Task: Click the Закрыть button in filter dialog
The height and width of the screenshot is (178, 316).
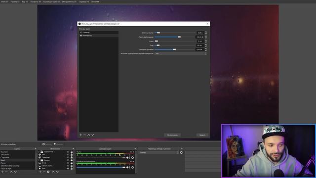Action: pyautogui.click(x=202, y=135)
